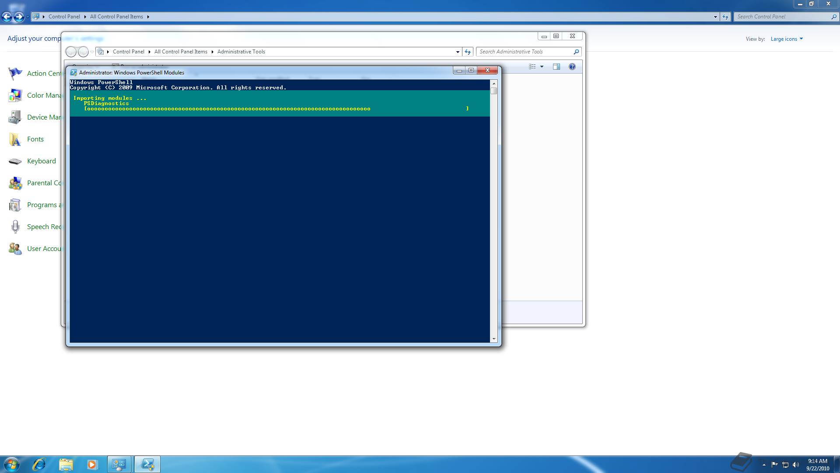Switch to PowerShell taskbar button

[x=147, y=464]
